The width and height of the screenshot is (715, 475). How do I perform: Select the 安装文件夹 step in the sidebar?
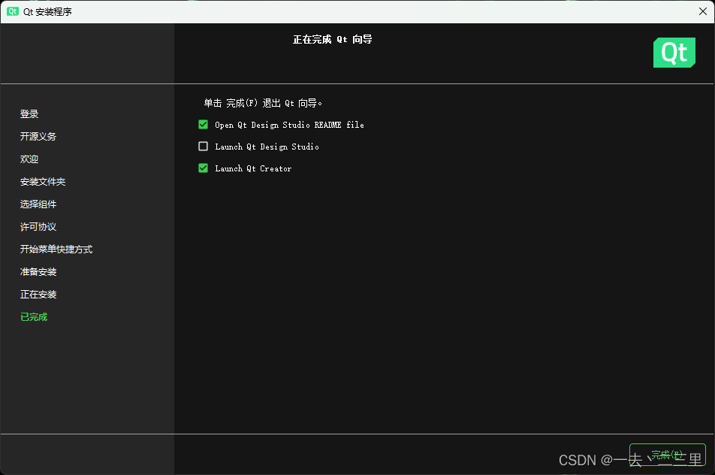pyautogui.click(x=43, y=182)
